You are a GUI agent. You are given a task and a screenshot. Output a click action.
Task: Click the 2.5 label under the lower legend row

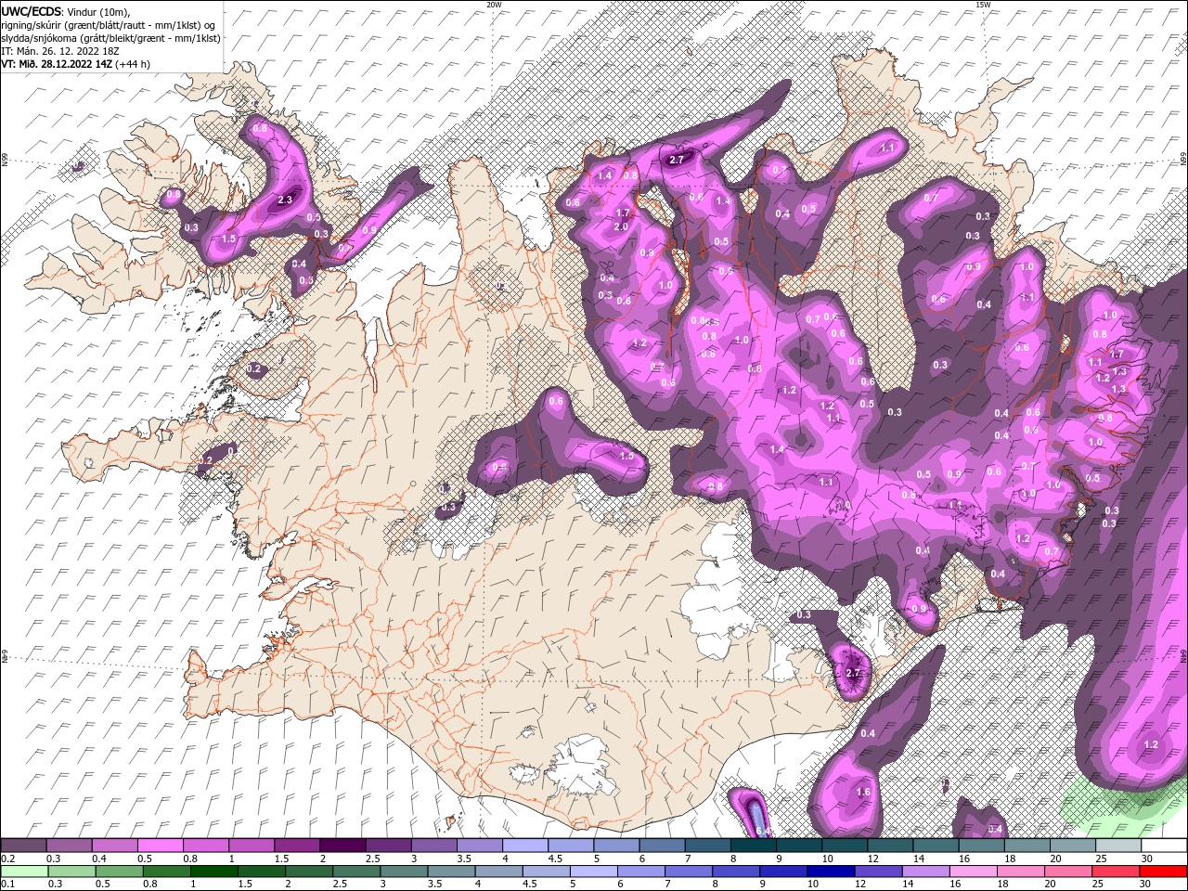pos(339,885)
